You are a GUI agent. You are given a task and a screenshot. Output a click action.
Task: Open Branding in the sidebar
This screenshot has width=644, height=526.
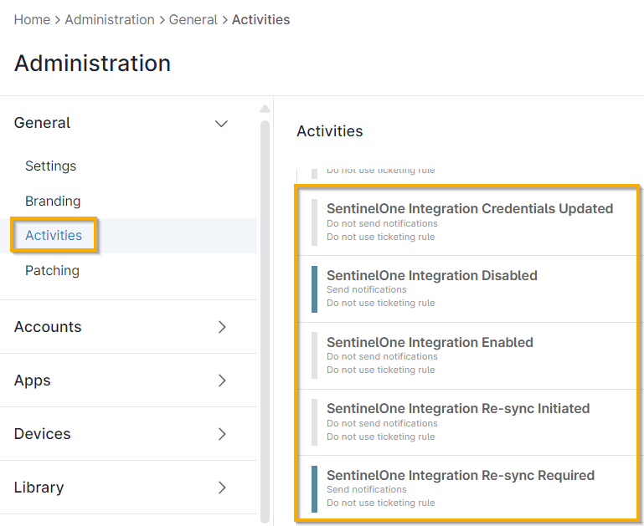click(x=53, y=201)
